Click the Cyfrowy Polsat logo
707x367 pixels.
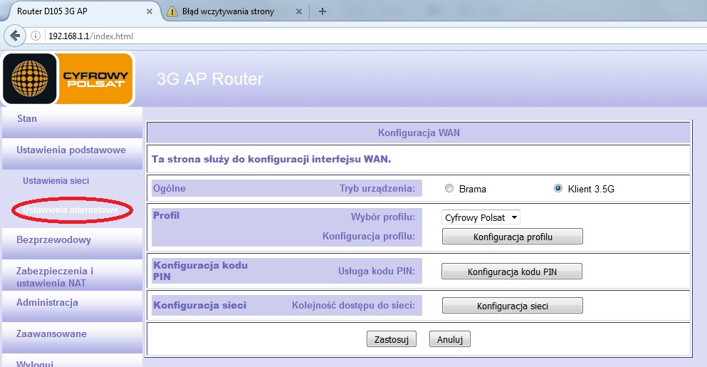[68, 78]
